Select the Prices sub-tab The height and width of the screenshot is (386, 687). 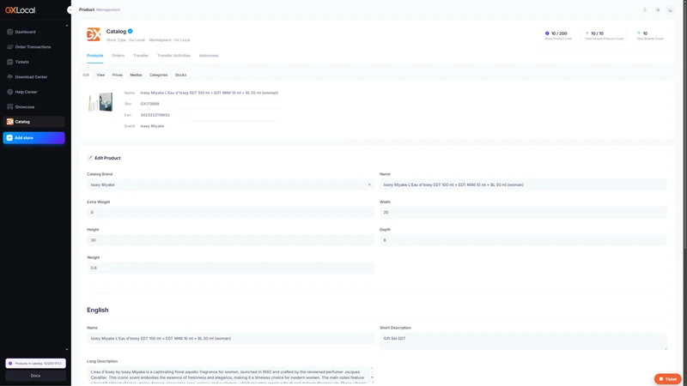point(117,75)
